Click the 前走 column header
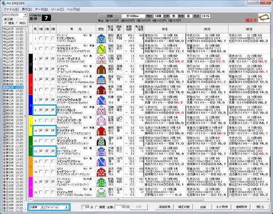Image resolution: width=273 pixels, height=214 pixels. pyautogui.click(x=165, y=29)
